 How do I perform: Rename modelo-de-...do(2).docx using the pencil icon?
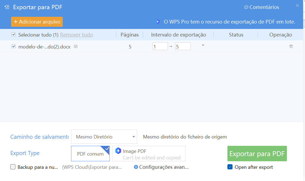(x=75, y=46)
